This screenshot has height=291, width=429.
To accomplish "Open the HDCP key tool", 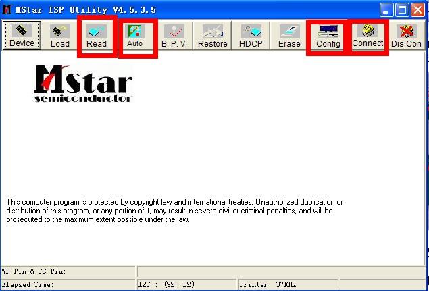I will 251,36.
